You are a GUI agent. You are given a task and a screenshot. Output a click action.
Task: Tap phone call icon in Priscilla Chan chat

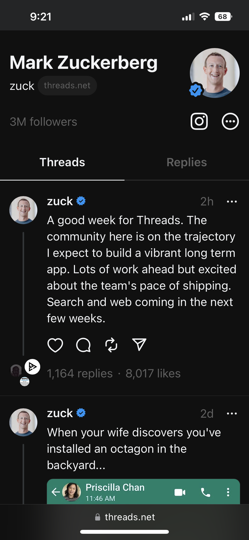point(205,492)
